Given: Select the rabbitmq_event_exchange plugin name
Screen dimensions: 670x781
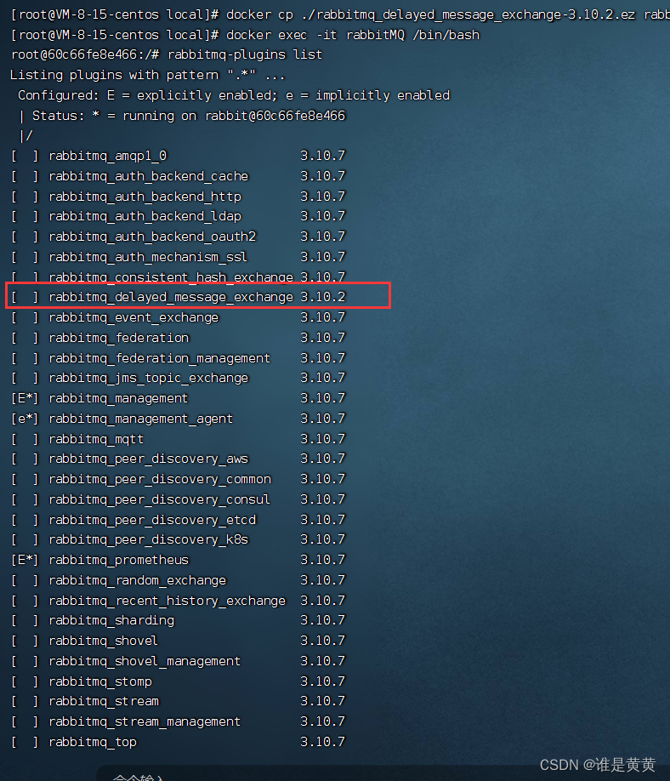Looking at the screenshot, I should tap(133, 317).
